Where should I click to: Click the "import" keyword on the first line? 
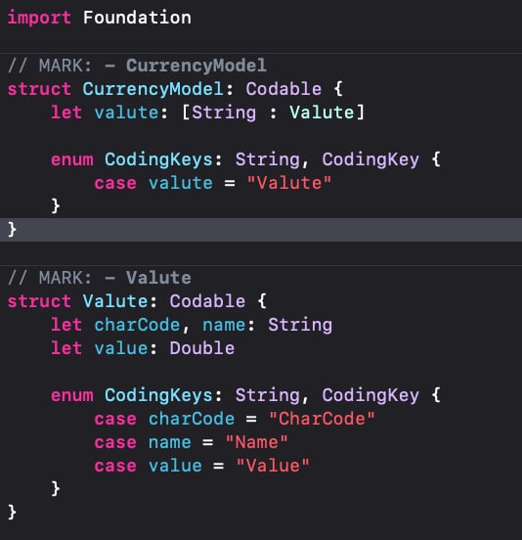point(39,18)
